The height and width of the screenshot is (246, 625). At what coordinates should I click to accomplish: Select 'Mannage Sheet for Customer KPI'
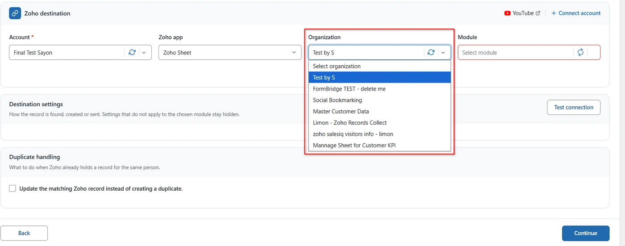tap(379, 145)
